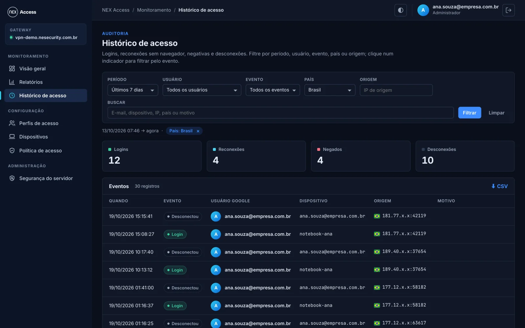Viewport: 525px width, 328px height.
Task: Click the gateway vpn-demo.nesecurity.com.br box
Action: point(46,34)
